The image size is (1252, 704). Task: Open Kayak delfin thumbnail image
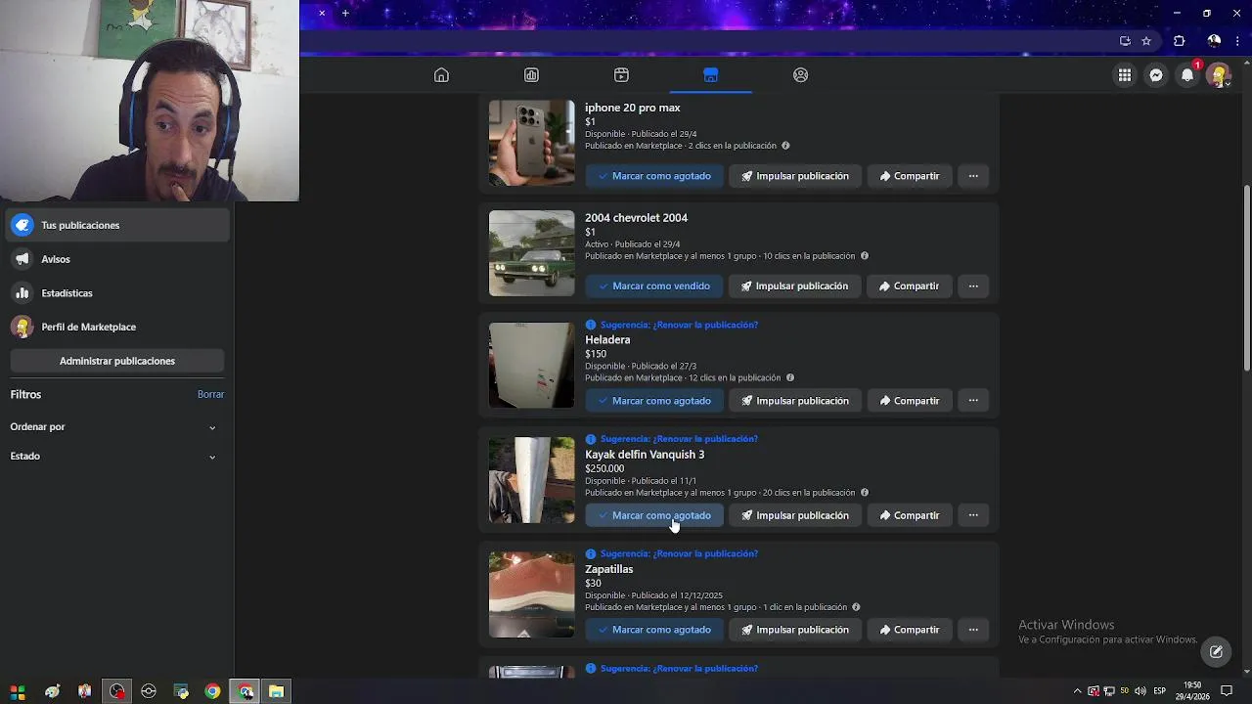(532, 480)
